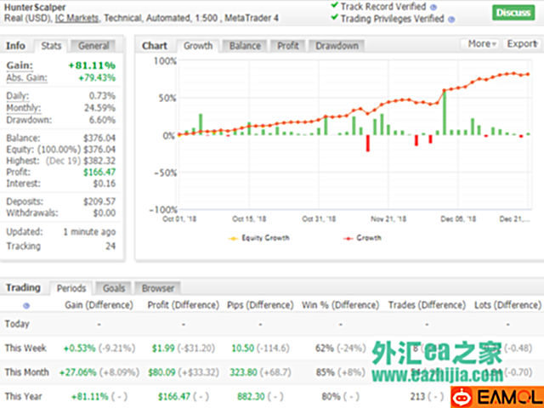The height and width of the screenshot is (408, 544).
Task: Click info icon beside Track Record Verified
Action: click(x=433, y=7)
